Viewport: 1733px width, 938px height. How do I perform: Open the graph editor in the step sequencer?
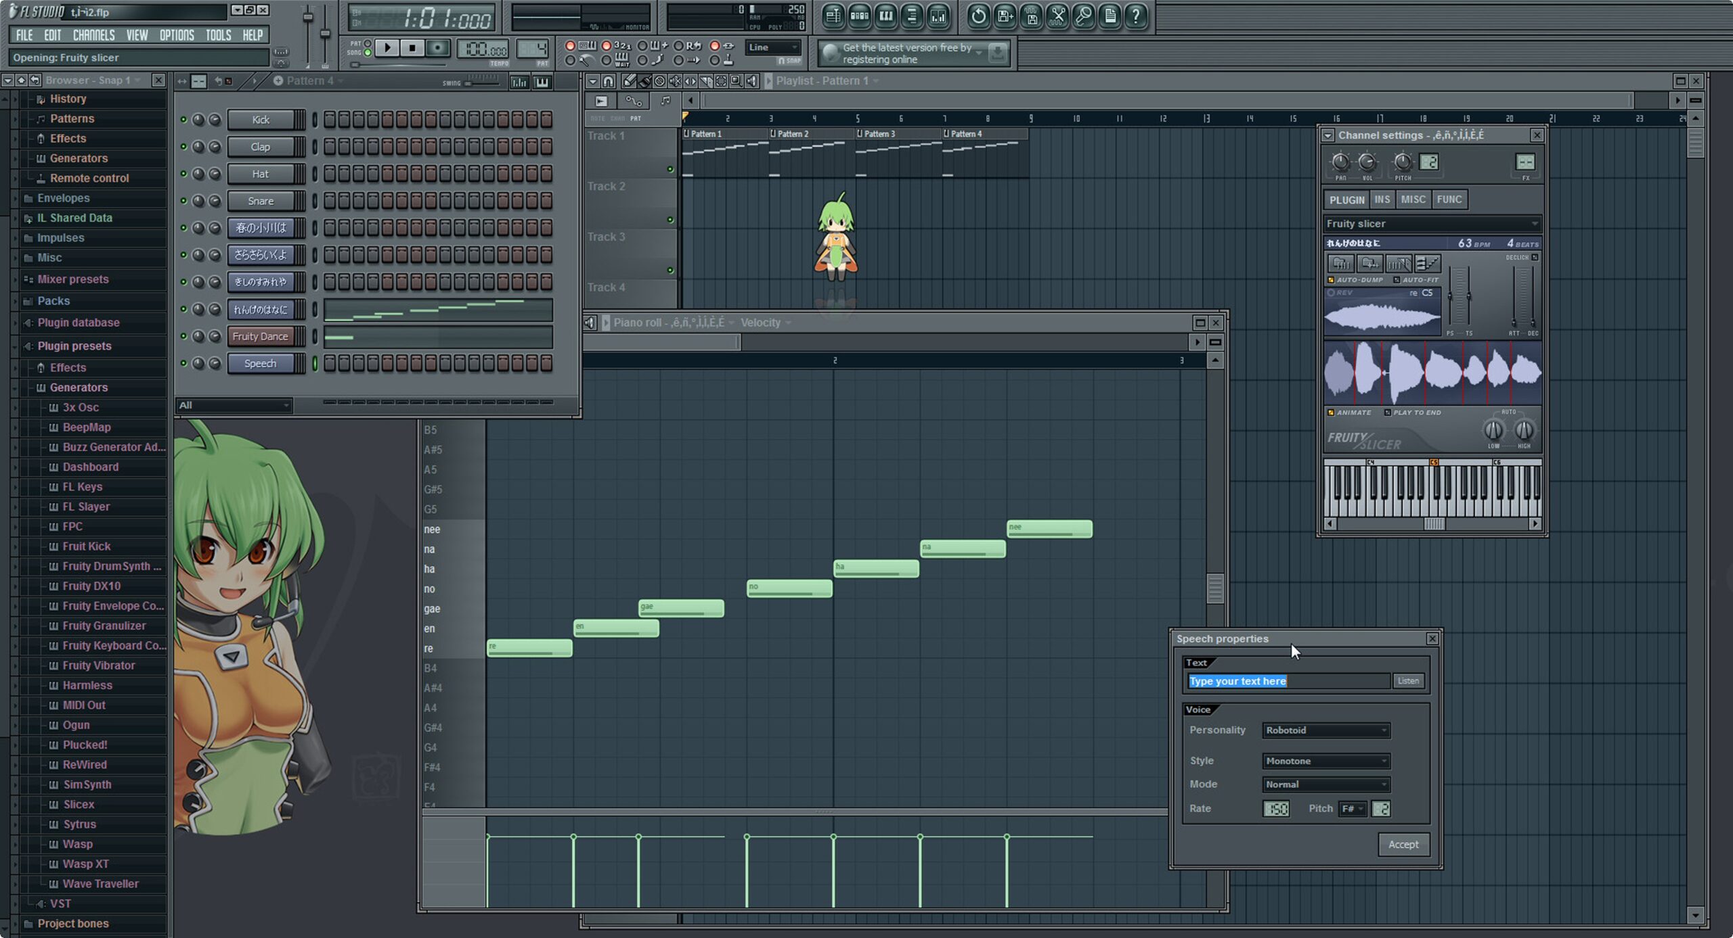[x=520, y=82]
